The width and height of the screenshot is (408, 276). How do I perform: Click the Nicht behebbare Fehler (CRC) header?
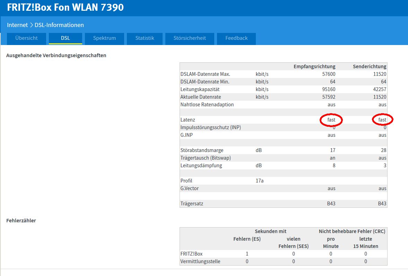coord(352,231)
